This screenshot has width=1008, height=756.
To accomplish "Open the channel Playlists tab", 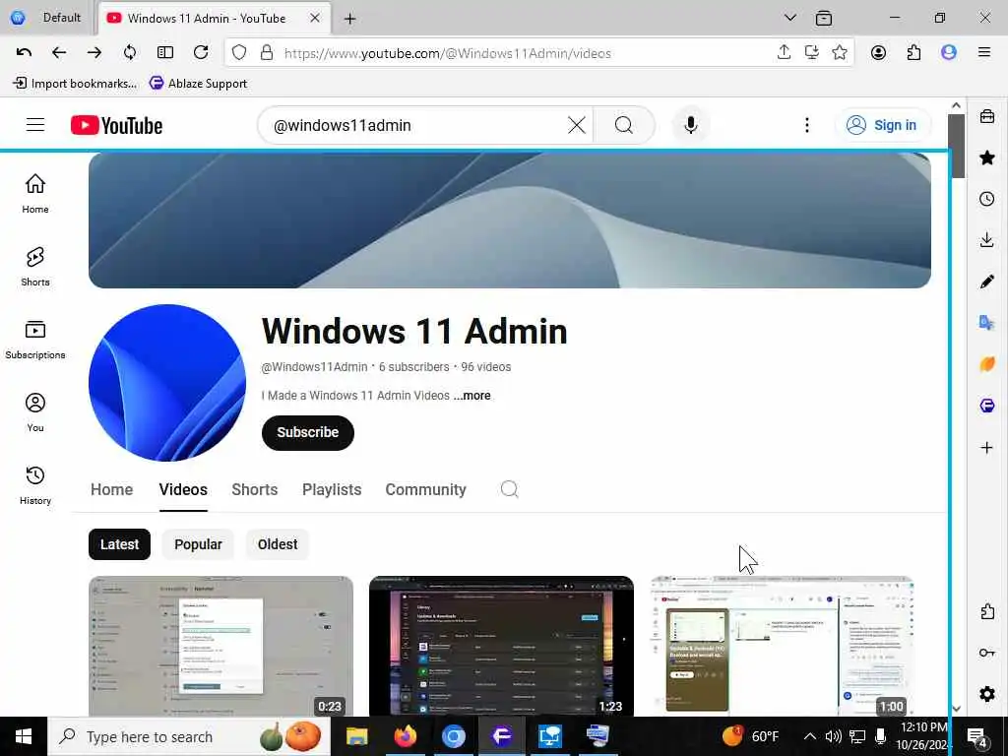I will click(332, 490).
